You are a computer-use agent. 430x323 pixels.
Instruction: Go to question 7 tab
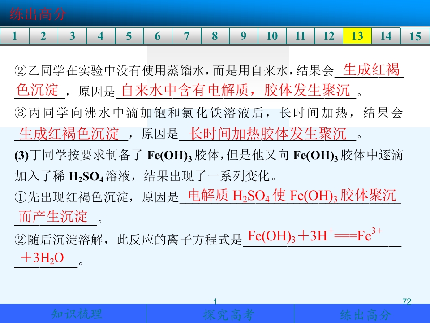(186, 36)
